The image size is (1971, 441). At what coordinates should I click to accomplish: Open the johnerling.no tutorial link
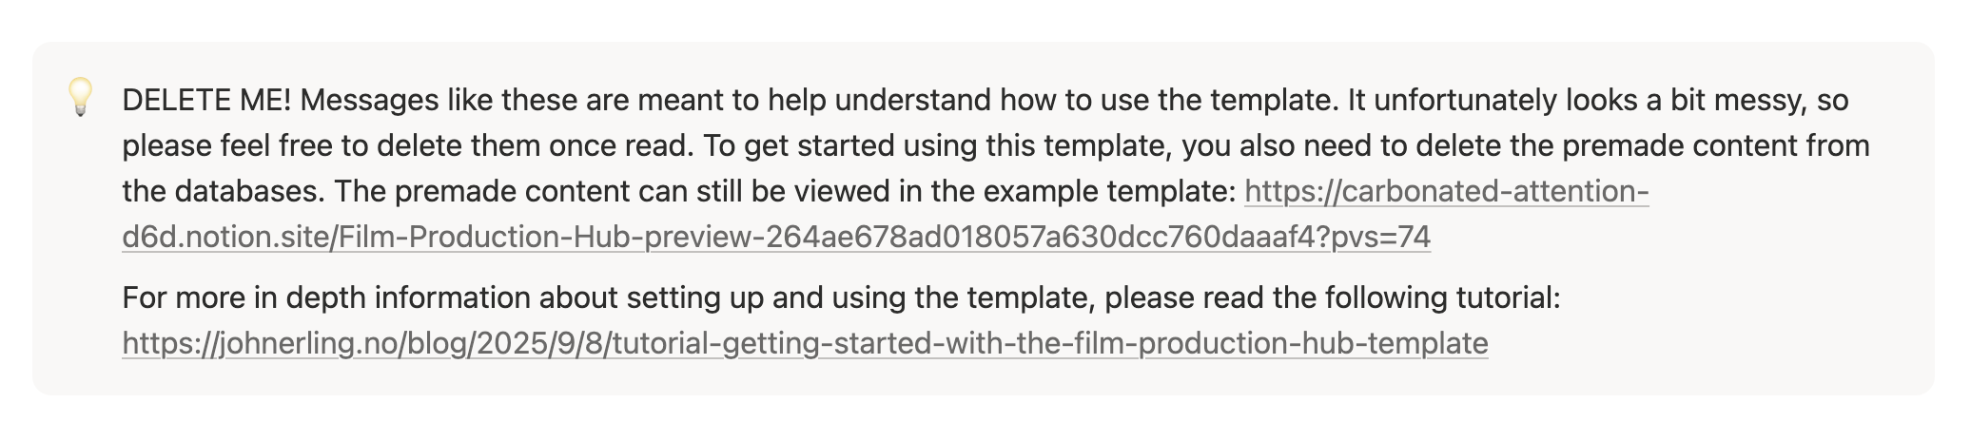pos(805,342)
